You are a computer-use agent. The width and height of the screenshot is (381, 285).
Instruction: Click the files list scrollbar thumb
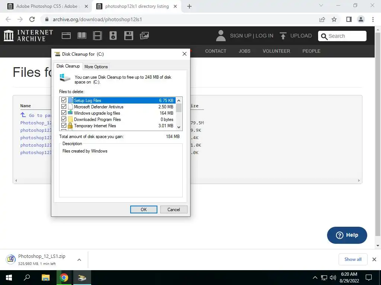[179, 108]
